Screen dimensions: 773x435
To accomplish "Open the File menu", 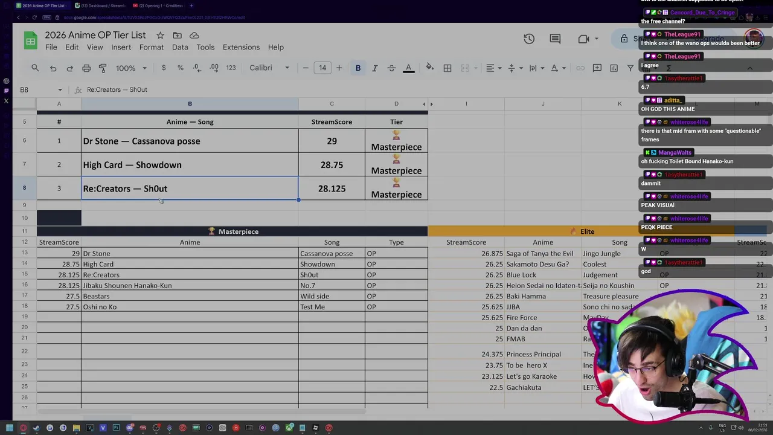I will point(51,47).
